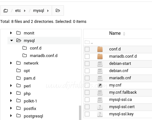Viewport: 152px width, 120px height.
Task: Check the mysql-ssl.ca row checkbox
Action: pyautogui.click(x=87, y=100)
